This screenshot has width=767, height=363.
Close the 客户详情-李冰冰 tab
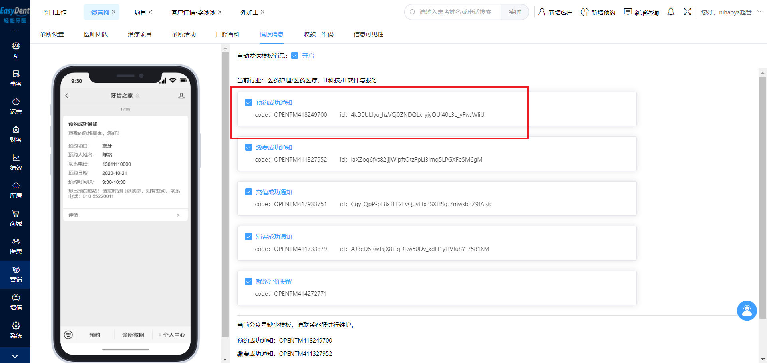tap(220, 12)
